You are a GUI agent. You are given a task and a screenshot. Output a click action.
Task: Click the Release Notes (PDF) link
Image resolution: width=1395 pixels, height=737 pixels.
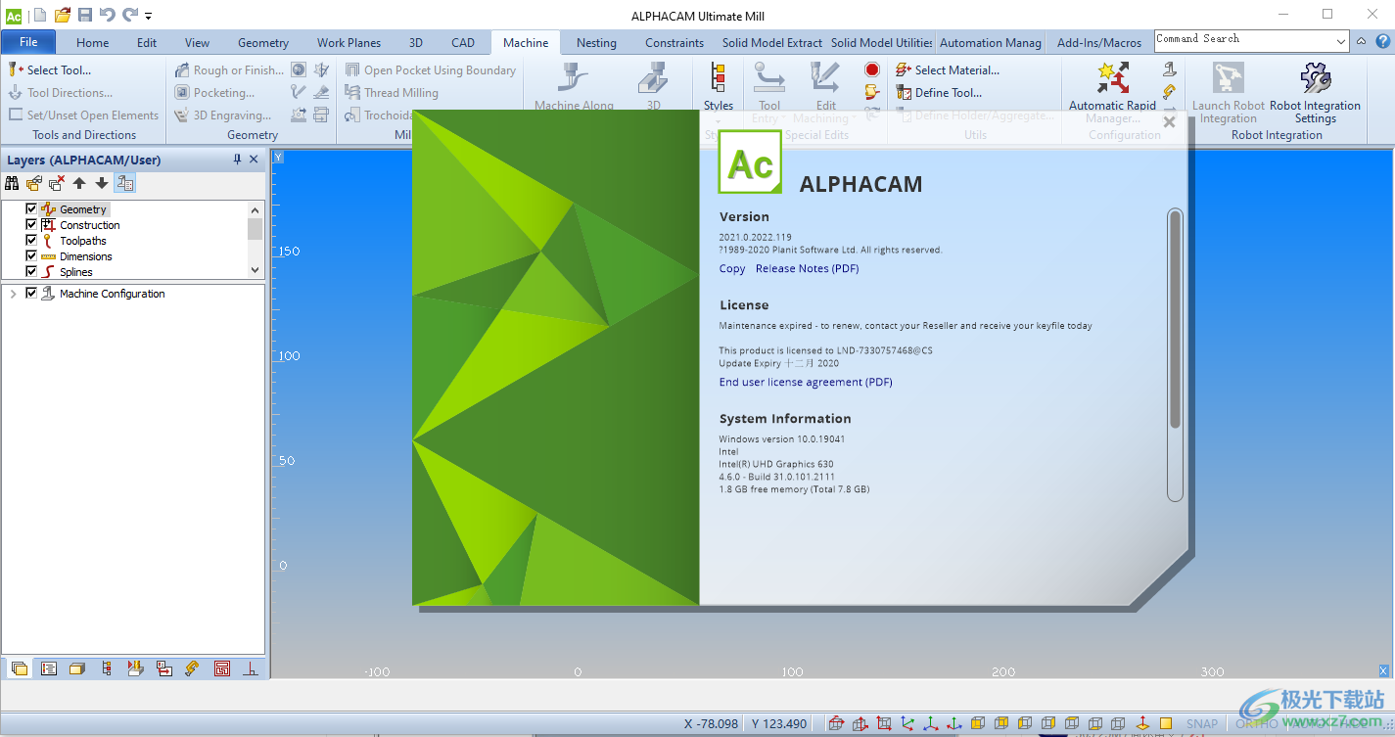[807, 267]
